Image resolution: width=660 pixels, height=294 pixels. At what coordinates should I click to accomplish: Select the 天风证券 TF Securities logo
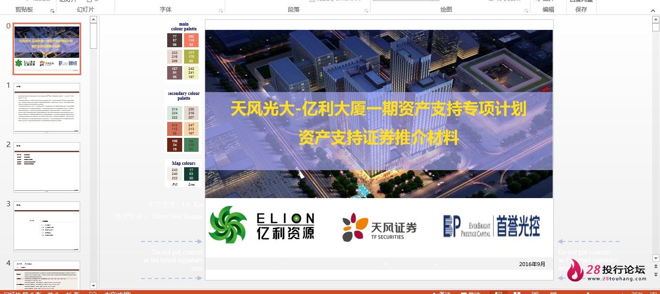click(379, 227)
